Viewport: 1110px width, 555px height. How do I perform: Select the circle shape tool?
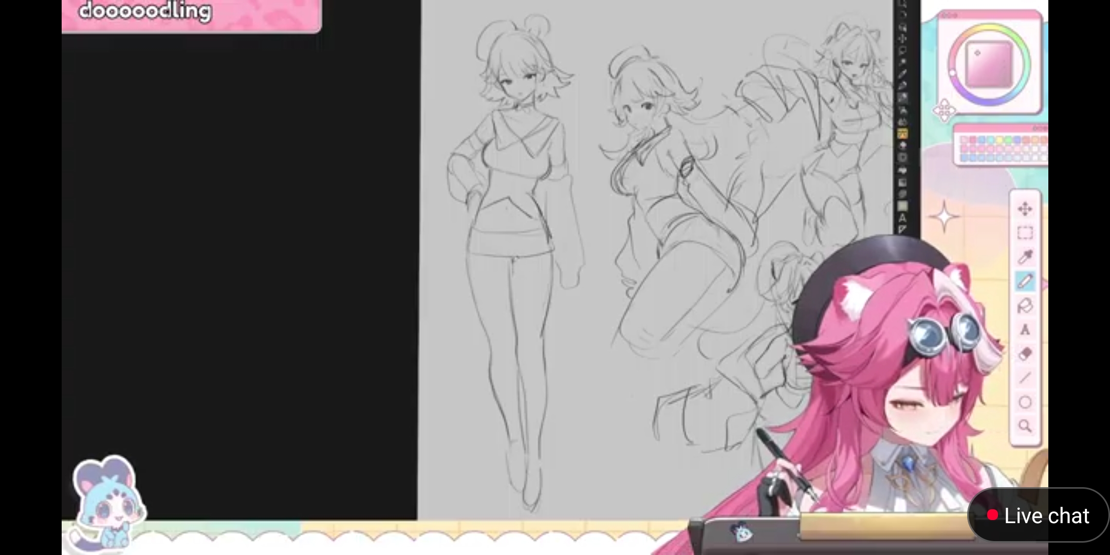click(1025, 402)
